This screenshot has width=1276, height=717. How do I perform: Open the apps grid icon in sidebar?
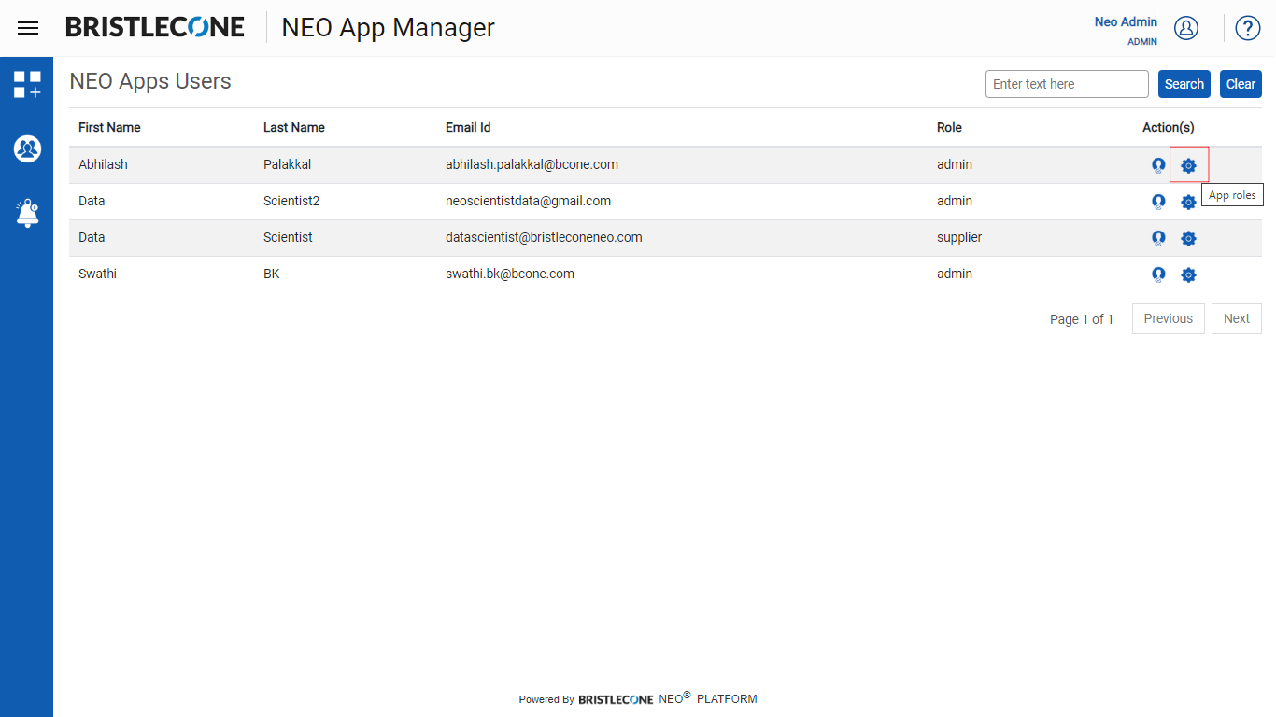pyautogui.click(x=27, y=84)
